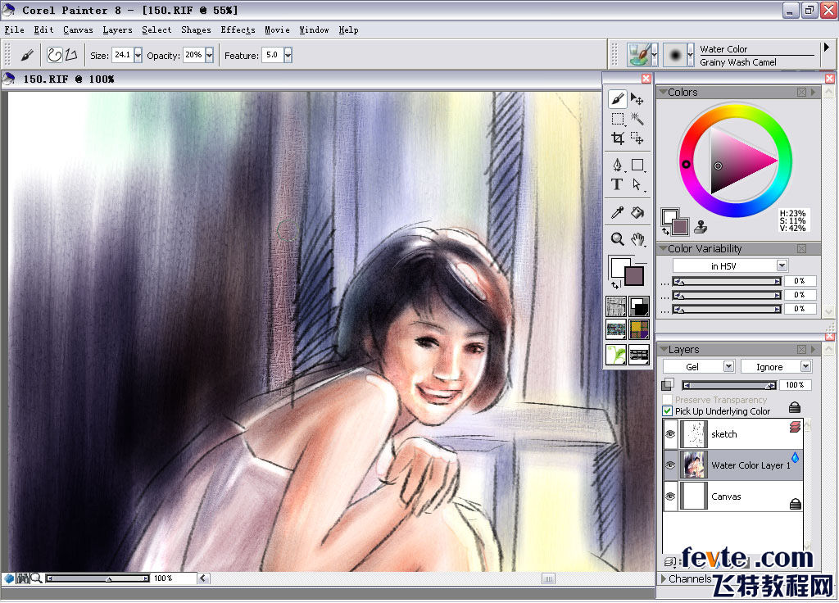Pick the Magic Wand tool
The image size is (839, 603).
tap(637, 119)
